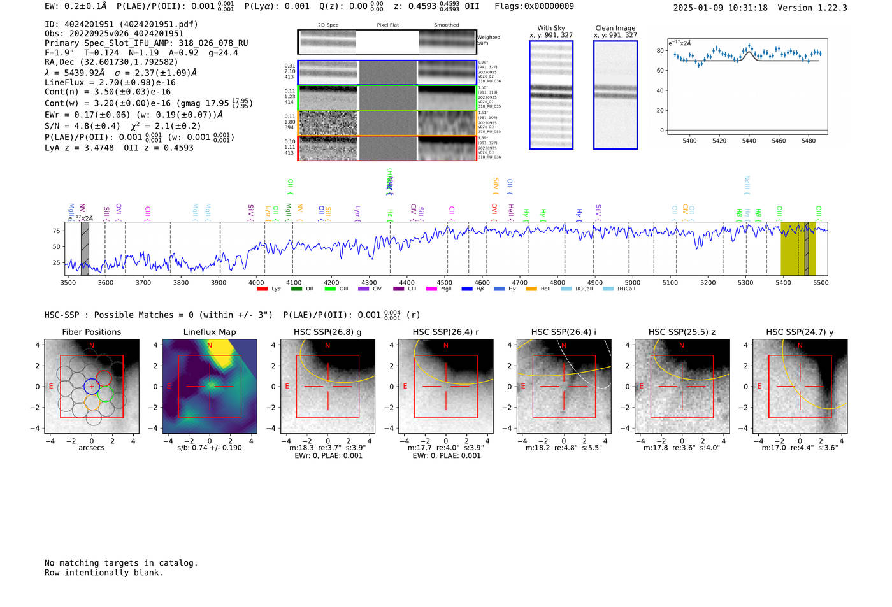Click the Cont(n) = 3.50 line
892x607 pixels.
coord(108,92)
